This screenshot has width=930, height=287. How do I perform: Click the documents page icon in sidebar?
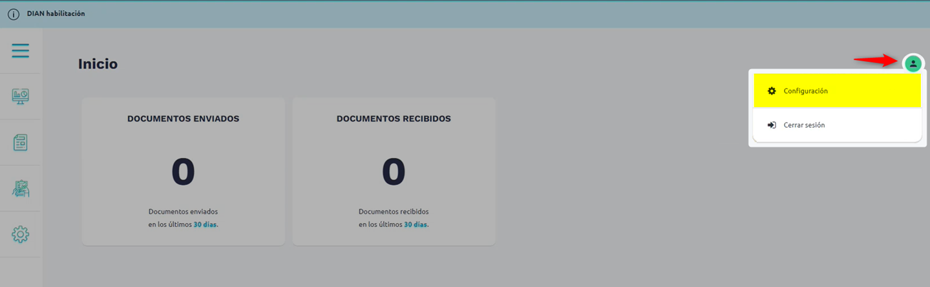click(21, 143)
